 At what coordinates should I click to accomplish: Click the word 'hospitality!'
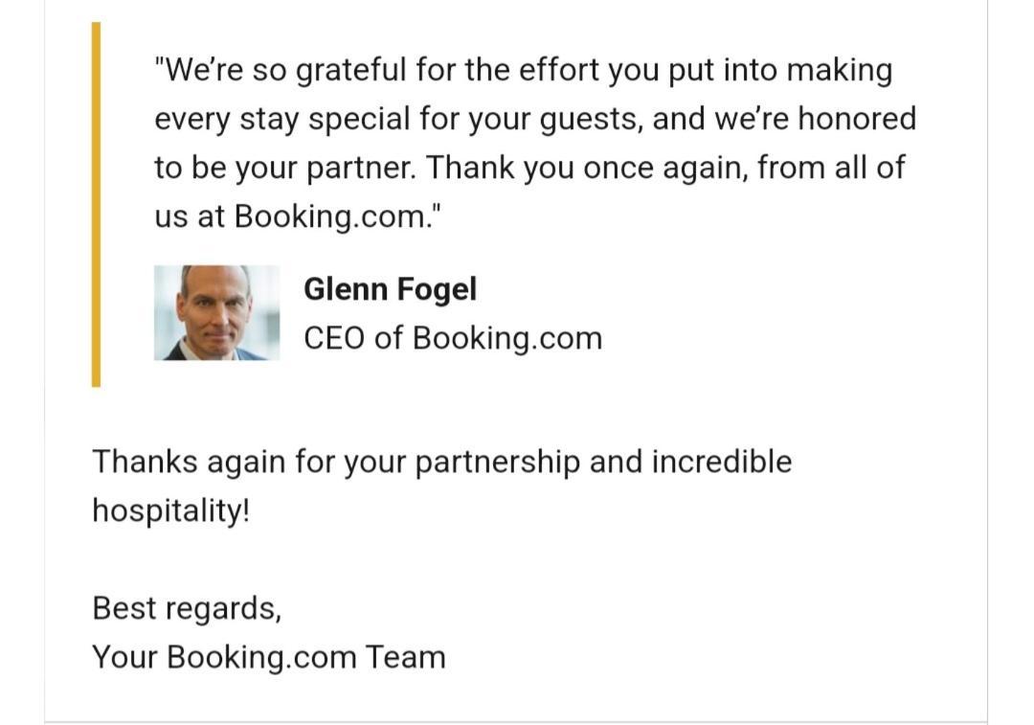click(x=171, y=511)
